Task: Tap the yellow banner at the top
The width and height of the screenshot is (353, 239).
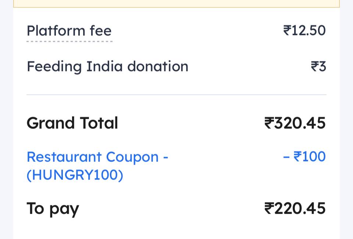Action: pyautogui.click(x=176, y=4)
